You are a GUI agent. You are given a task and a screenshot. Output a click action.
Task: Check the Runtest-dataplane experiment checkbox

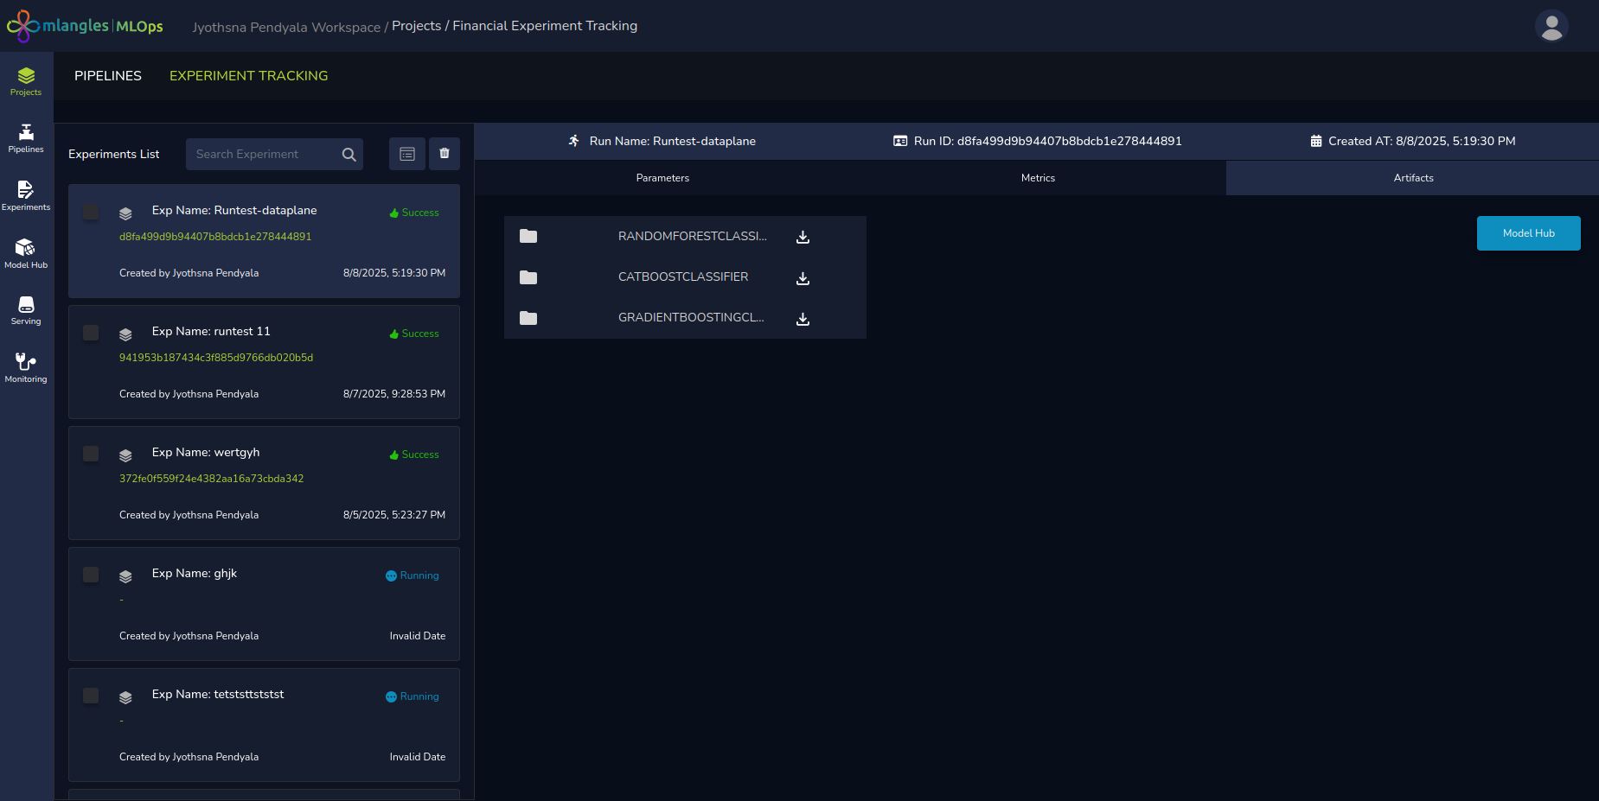click(x=91, y=212)
